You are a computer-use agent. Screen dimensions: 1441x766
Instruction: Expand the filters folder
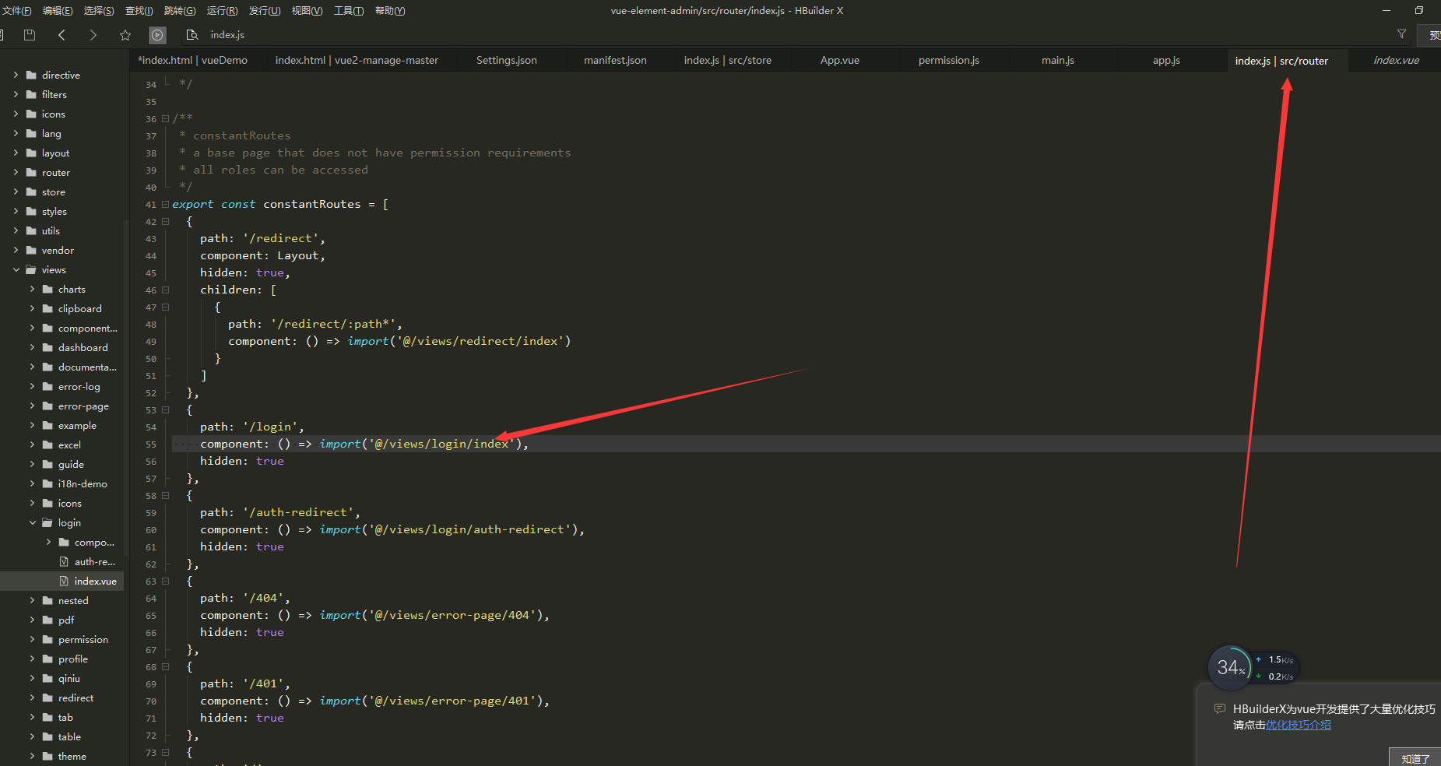pos(16,94)
